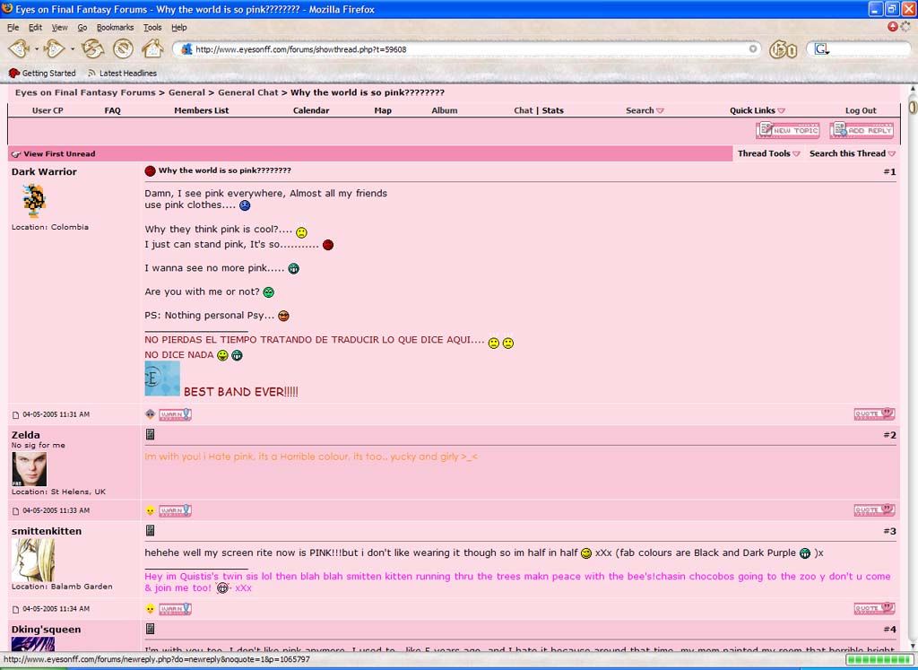Click the Add Reply button

pyautogui.click(x=862, y=130)
